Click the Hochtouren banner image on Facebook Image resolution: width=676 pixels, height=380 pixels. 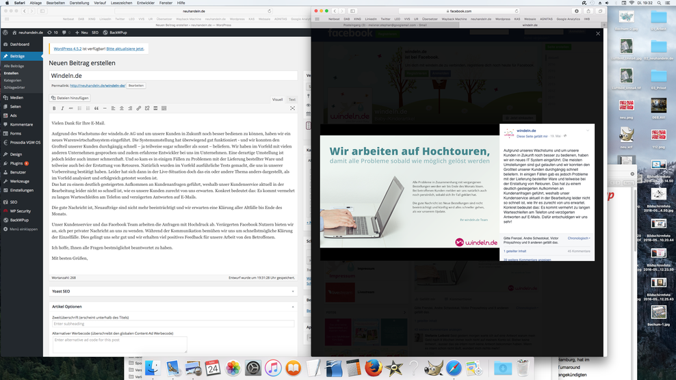coord(410,192)
